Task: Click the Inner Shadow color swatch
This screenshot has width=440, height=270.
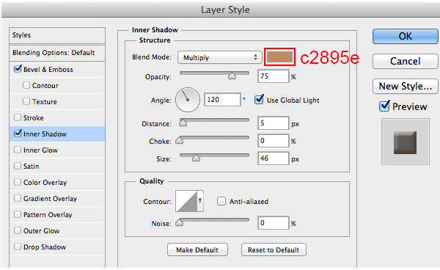Action: pyautogui.click(x=279, y=57)
